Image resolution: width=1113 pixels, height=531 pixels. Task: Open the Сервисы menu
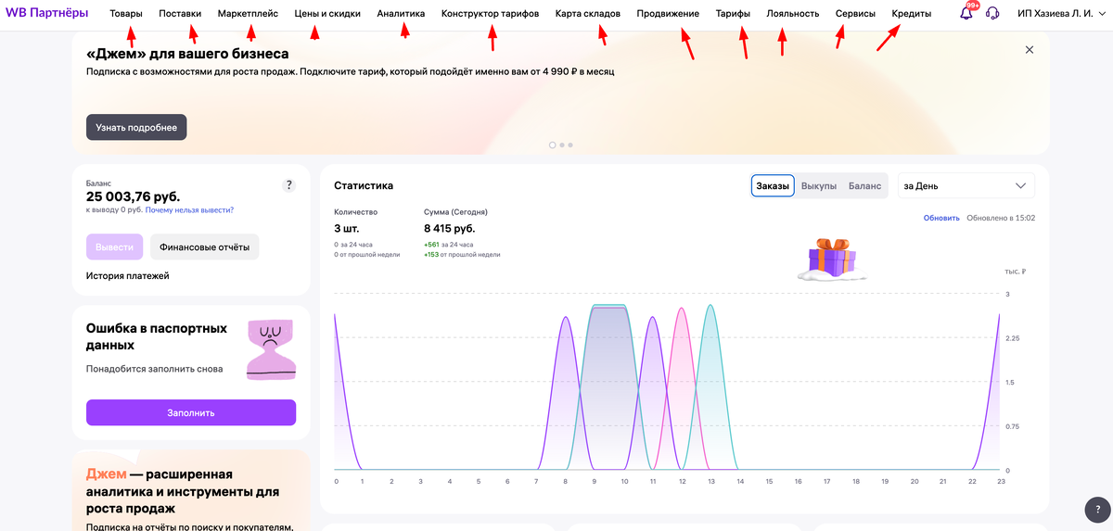point(855,14)
